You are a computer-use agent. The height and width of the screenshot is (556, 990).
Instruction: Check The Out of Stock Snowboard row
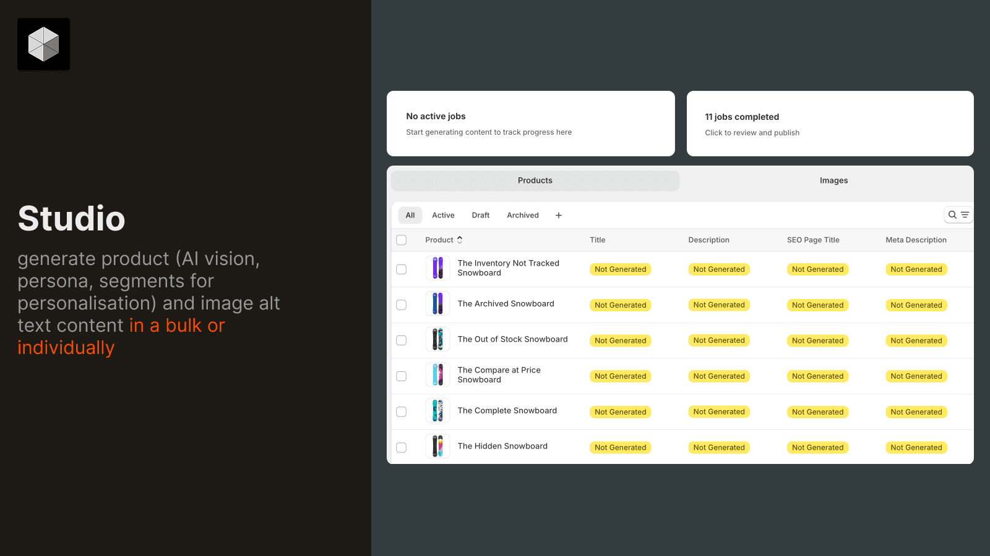402,340
